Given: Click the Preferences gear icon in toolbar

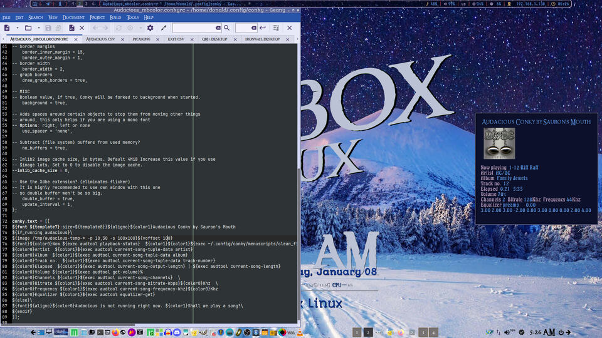Looking at the screenshot, I should 150,28.
